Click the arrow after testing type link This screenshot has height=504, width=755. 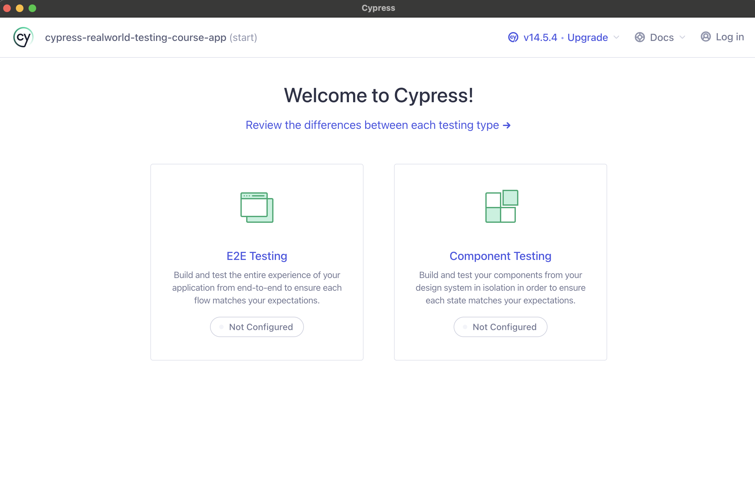click(x=507, y=125)
